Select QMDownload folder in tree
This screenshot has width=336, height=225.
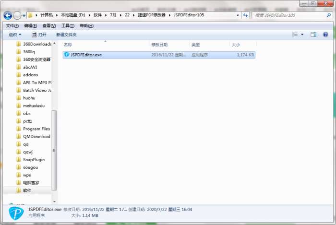coord(34,136)
